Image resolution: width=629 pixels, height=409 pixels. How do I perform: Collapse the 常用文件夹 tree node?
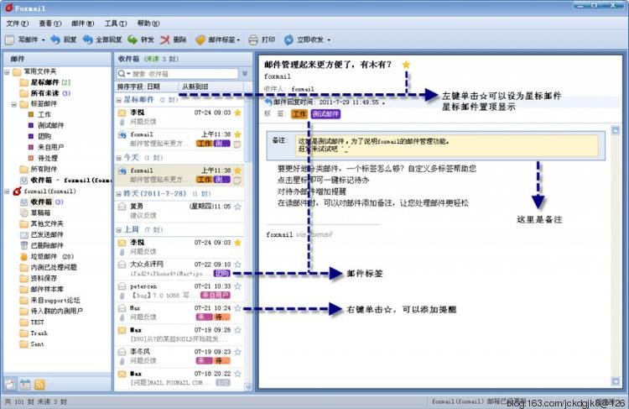(x=7, y=72)
